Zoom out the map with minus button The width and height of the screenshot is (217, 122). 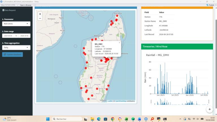click(40, 18)
